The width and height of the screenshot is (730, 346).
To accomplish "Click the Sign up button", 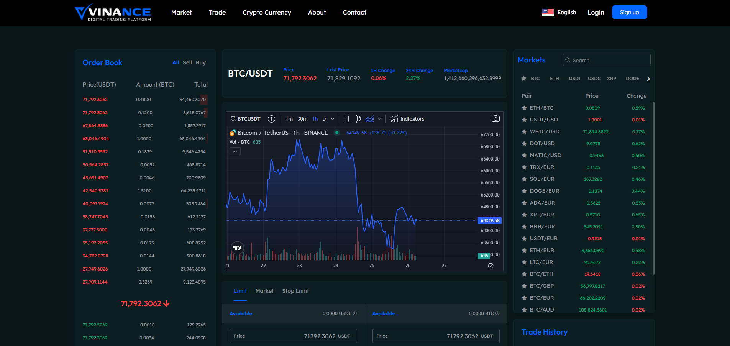I will click(x=629, y=12).
